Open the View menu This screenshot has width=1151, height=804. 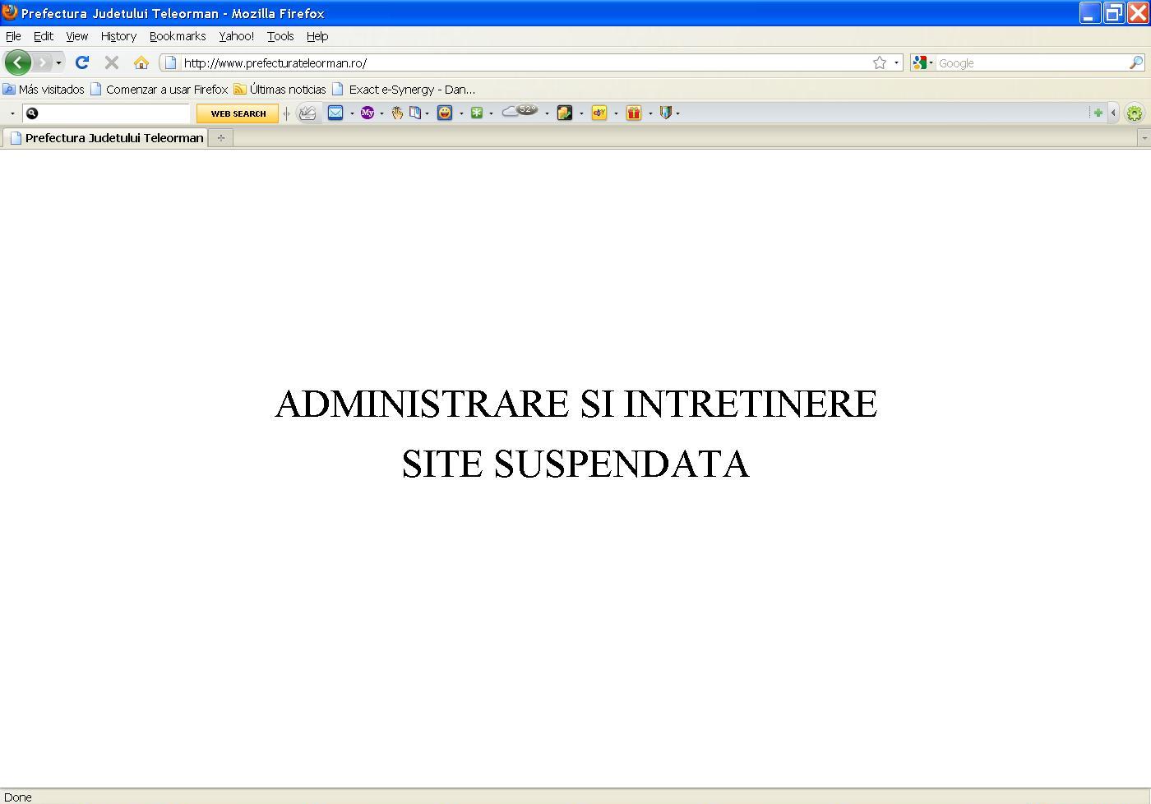pos(77,36)
